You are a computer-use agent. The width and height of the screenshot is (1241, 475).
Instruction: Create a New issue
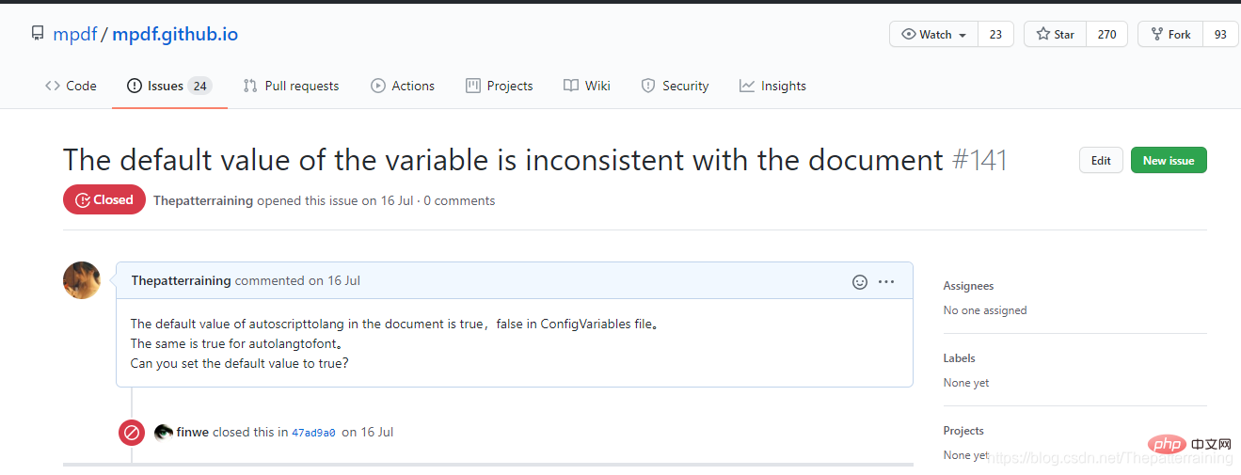click(1169, 161)
